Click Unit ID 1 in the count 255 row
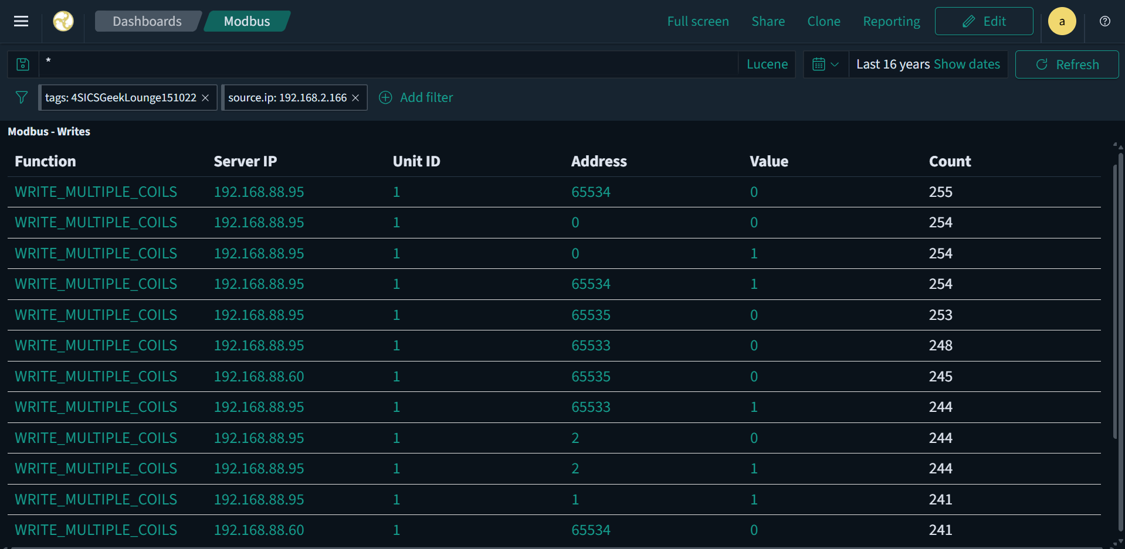 click(397, 192)
